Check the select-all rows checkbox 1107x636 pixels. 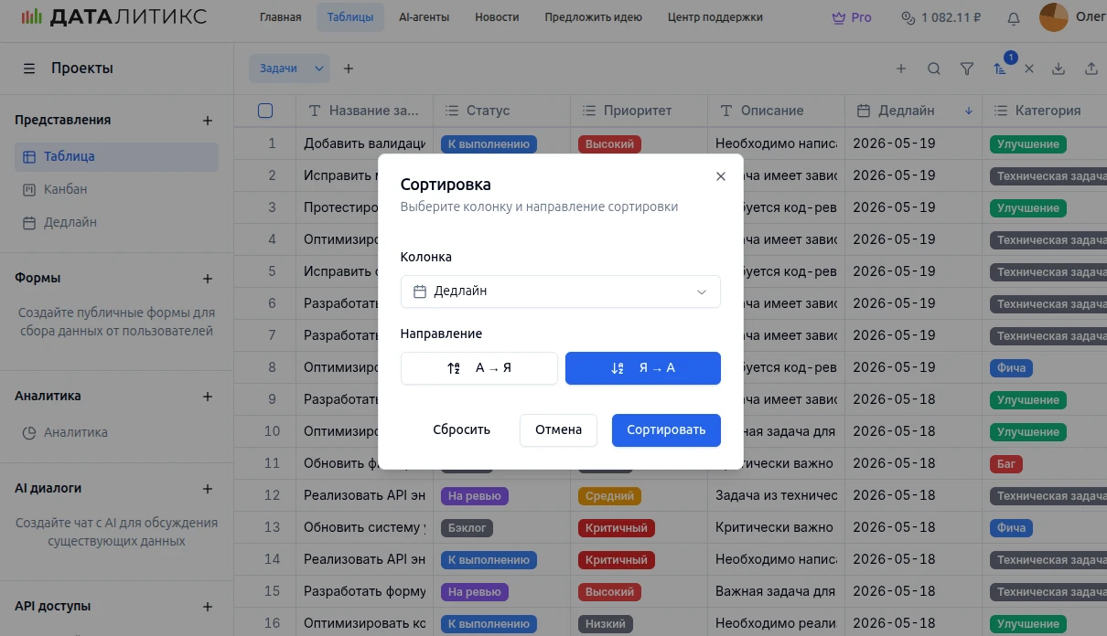(x=265, y=111)
